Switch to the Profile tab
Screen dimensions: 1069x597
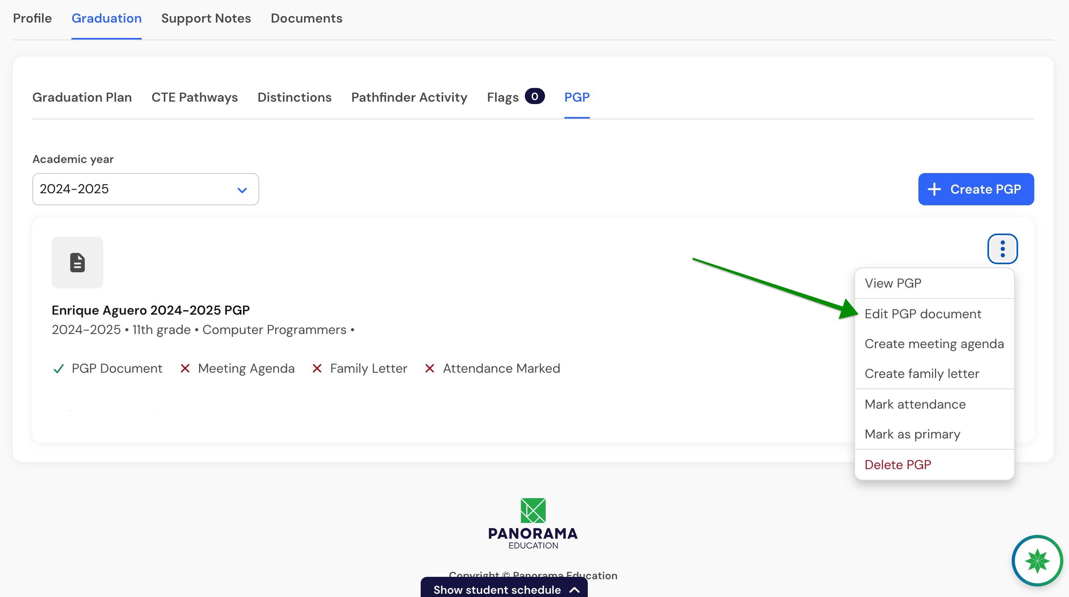[x=32, y=18]
